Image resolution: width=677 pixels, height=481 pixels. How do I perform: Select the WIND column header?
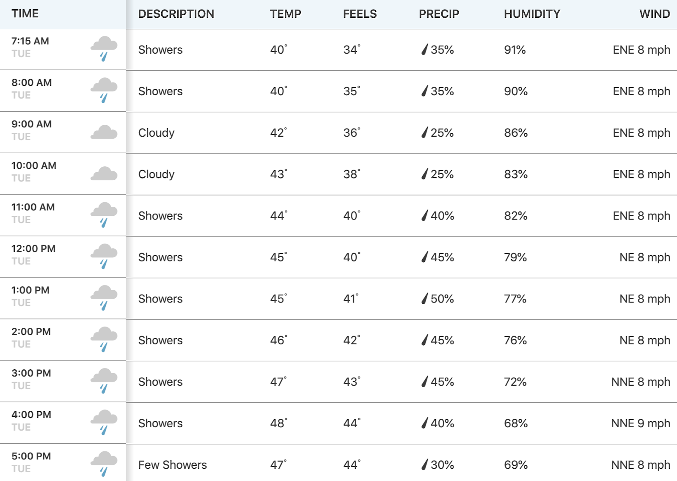(655, 14)
